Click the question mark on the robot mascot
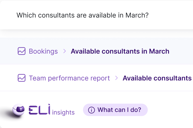Screen dimensions: 193x128 (x=21, y=109)
